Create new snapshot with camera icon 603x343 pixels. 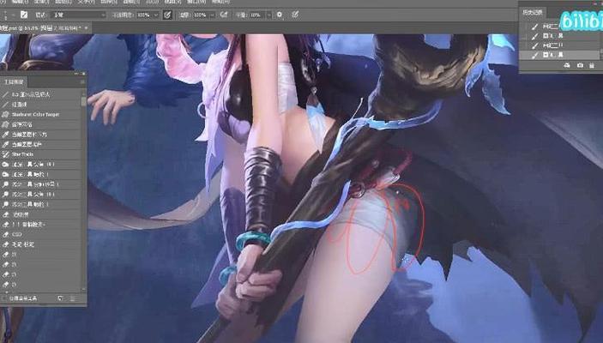point(579,64)
